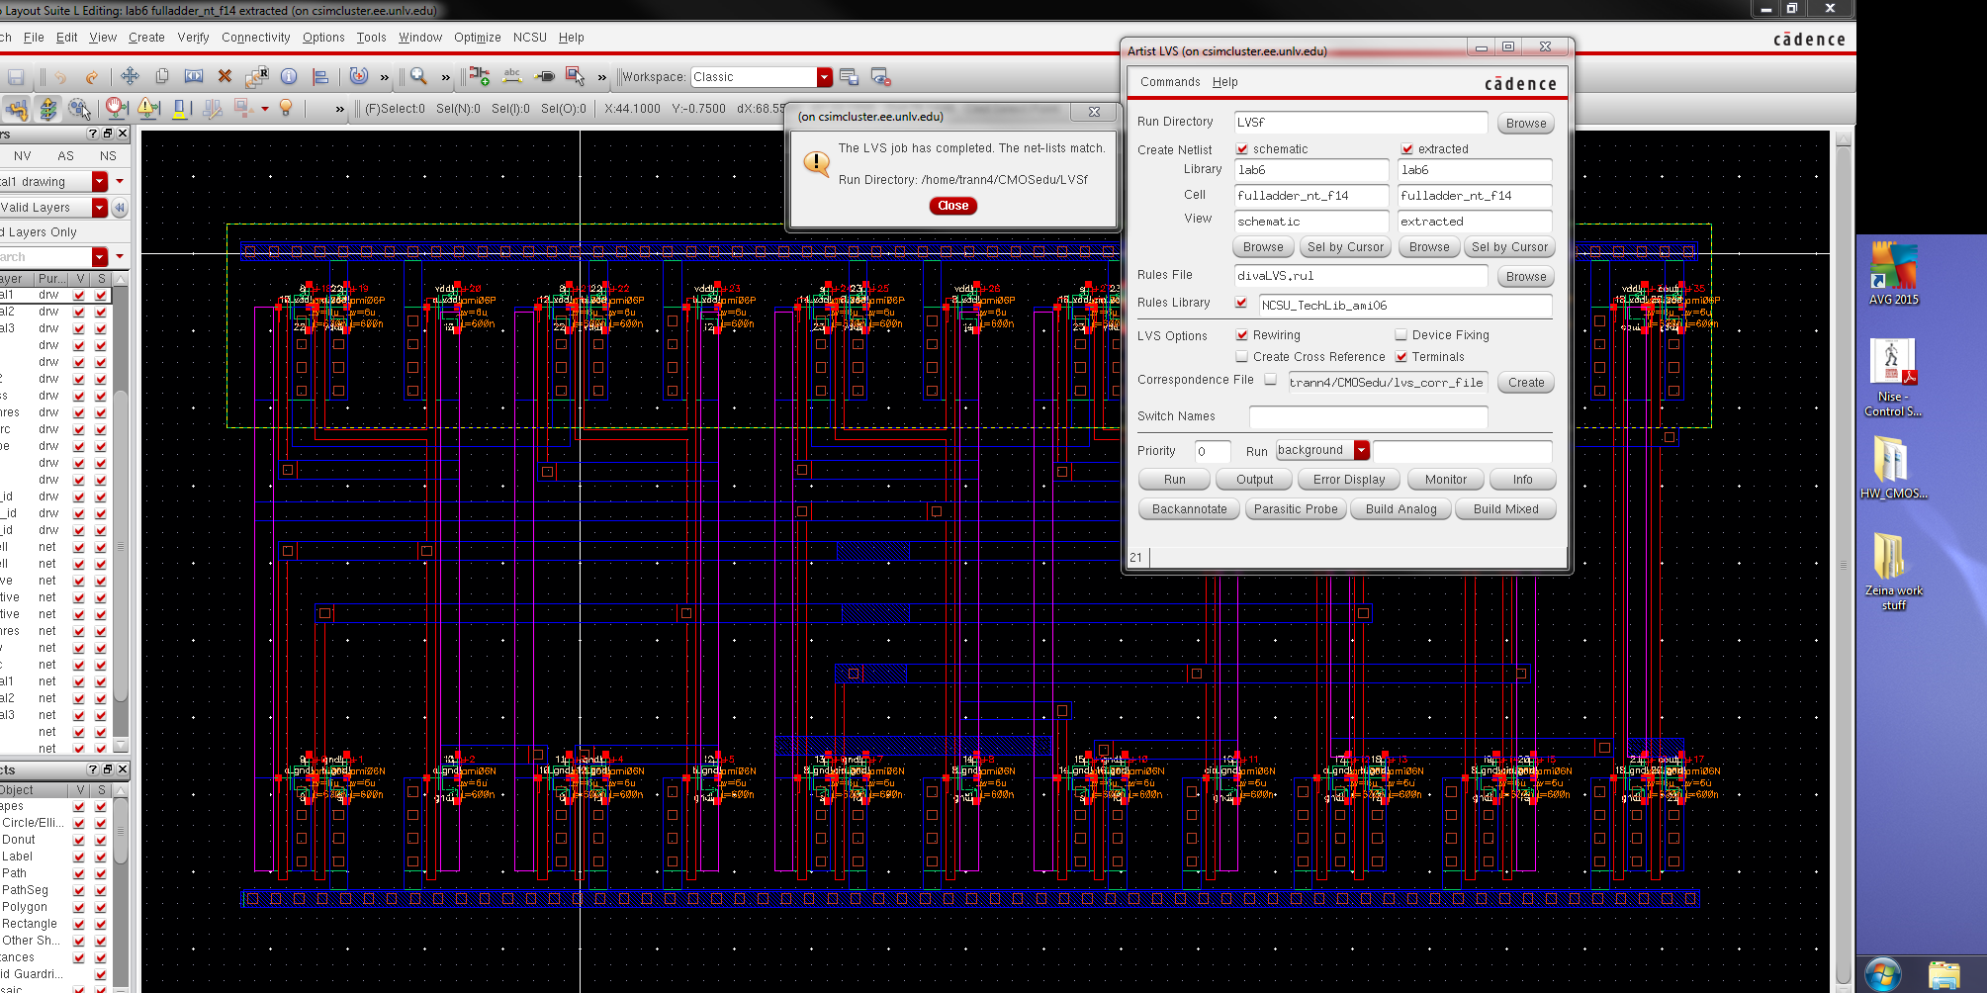The width and height of the screenshot is (1987, 993).
Task: Open the Valid Layers dropdown
Action: click(x=100, y=208)
